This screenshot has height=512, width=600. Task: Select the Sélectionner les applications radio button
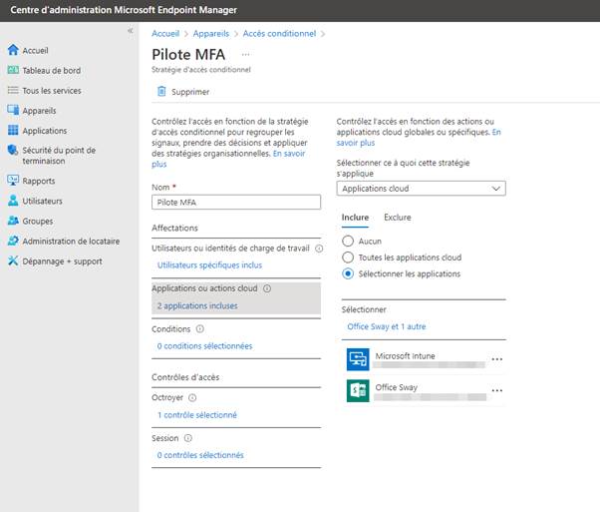[x=348, y=273]
